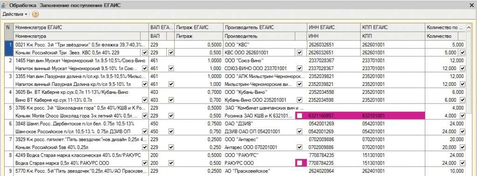Open the help question-mark icon in toolbar
Screen dimensions: 477x176
click(35, 14)
